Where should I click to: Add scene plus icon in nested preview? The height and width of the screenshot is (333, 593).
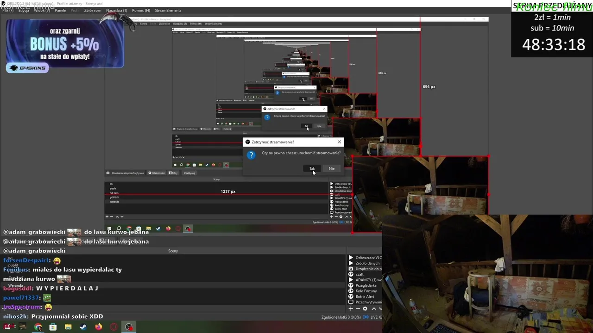[x=107, y=216]
